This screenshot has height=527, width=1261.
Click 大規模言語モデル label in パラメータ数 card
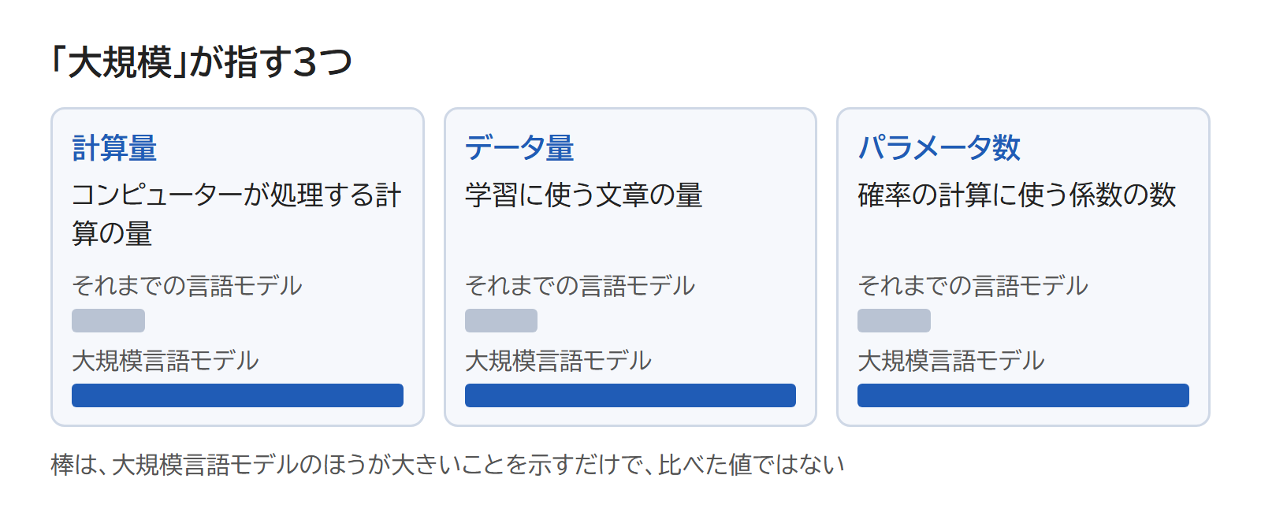click(x=951, y=361)
